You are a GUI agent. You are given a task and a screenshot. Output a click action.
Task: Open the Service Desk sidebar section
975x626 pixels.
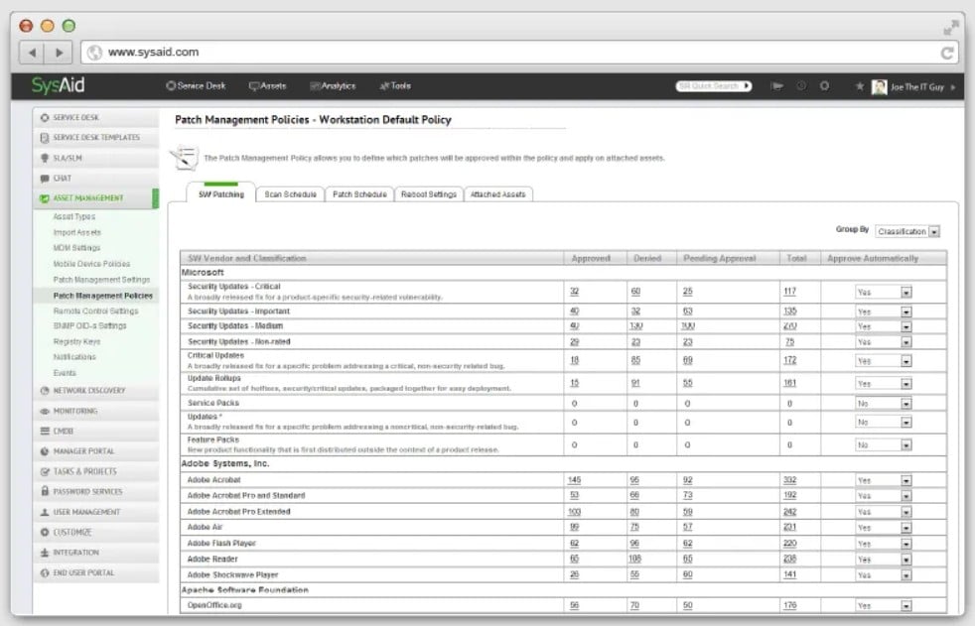95,117
